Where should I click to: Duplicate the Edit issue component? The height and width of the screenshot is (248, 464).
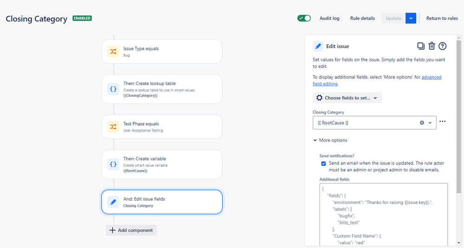[x=420, y=46]
